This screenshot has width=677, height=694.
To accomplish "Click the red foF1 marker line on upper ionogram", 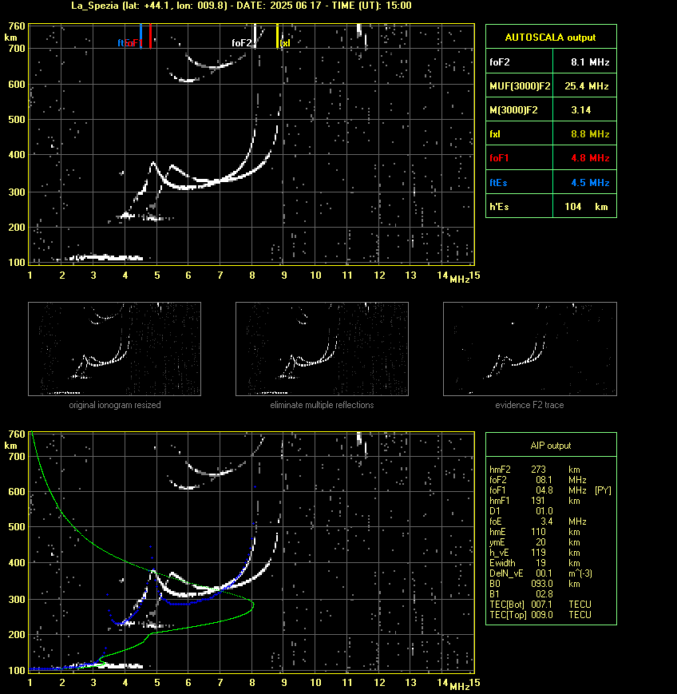I will pyautogui.click(x=150, y=36).
